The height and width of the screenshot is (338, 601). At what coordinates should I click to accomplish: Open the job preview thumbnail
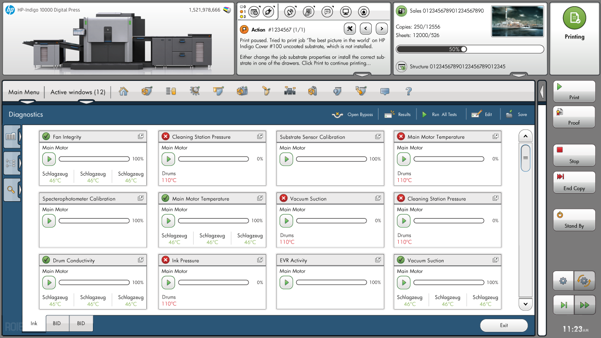point(518,22)
